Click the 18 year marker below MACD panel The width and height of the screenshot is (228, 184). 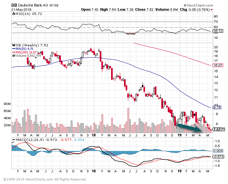click(94, 171)
